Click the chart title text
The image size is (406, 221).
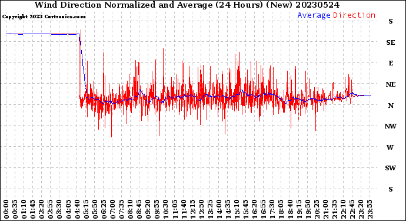187,5
